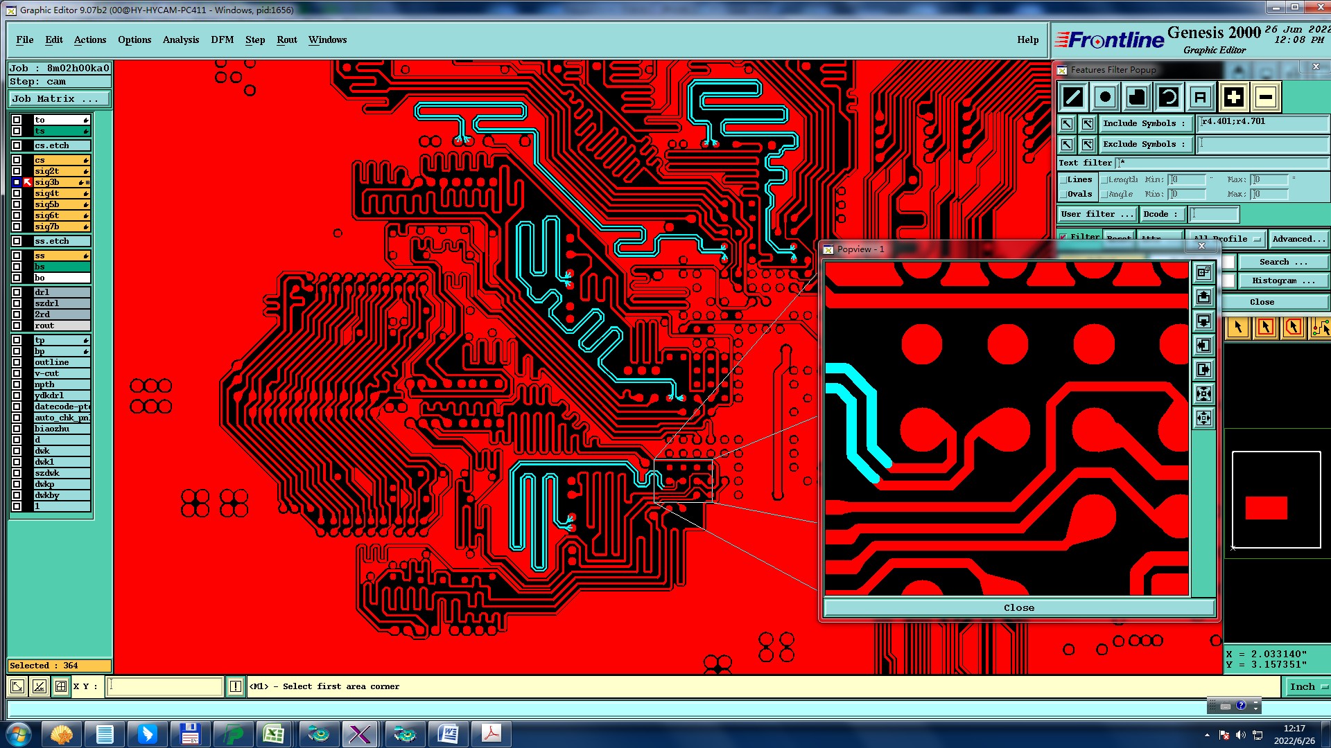
Task: Open the Inch units dropdown
Action: (x=1307, y=686)
